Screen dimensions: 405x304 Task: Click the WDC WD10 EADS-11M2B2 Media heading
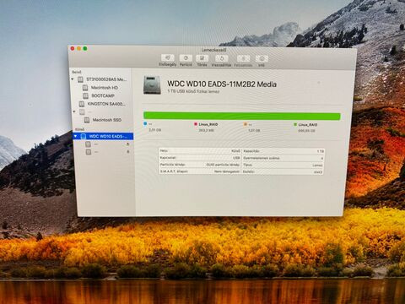(x=222, y=84)
